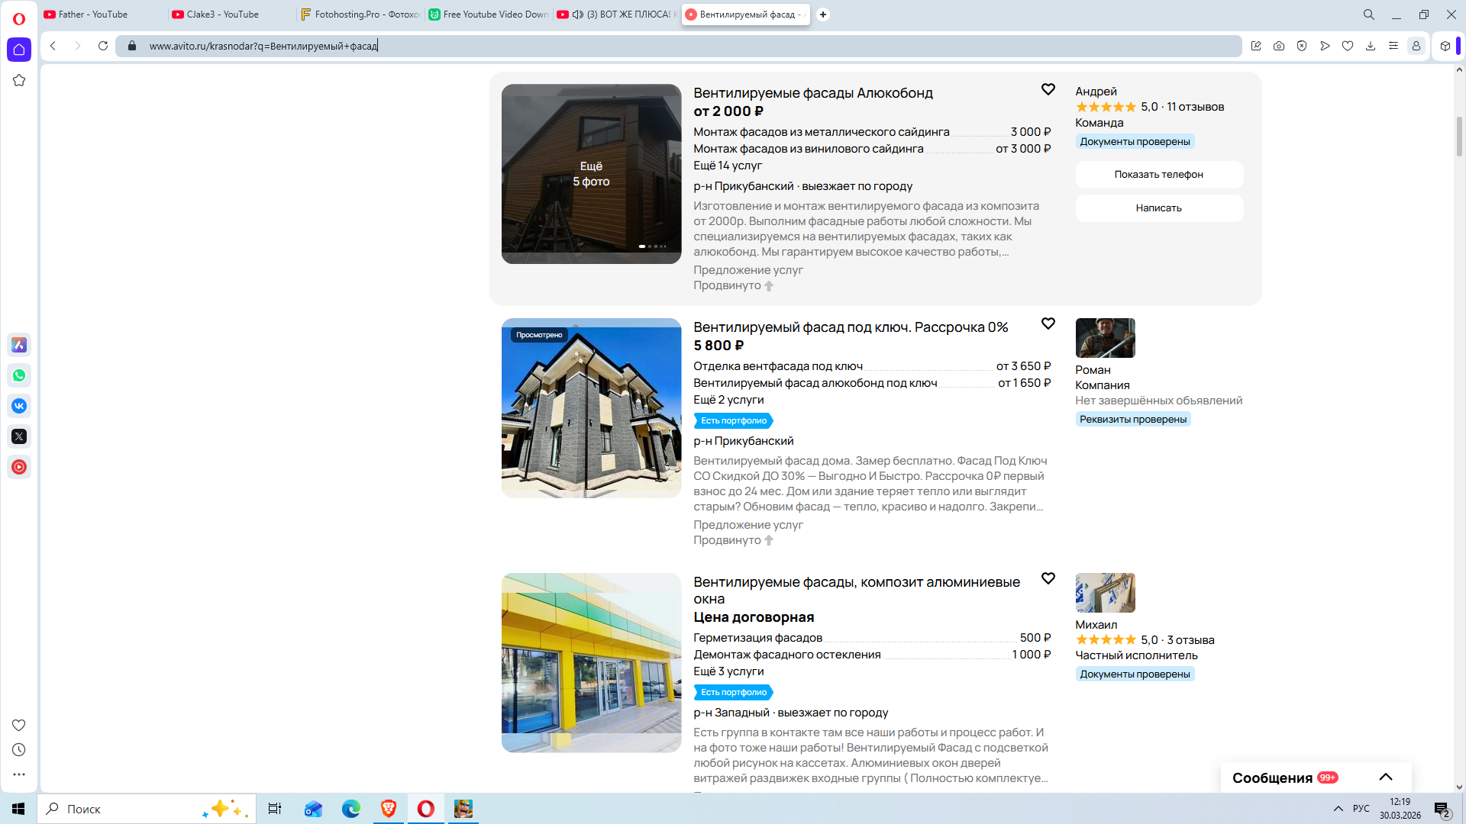This screenshot has height=824, width=1466.
Task: Click the page vertical scrollbar thumb
Action: tap(1459, 136)
